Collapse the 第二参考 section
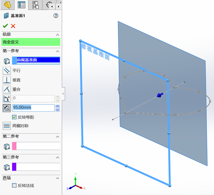 pos(58,137)
